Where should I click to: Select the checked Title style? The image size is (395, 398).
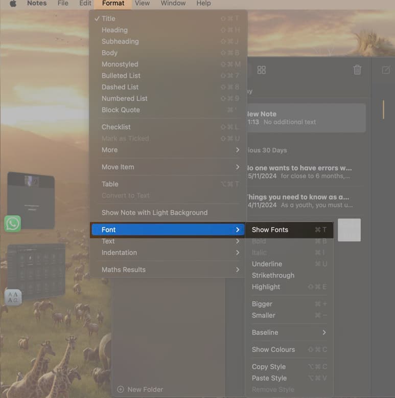coord(168,18)
